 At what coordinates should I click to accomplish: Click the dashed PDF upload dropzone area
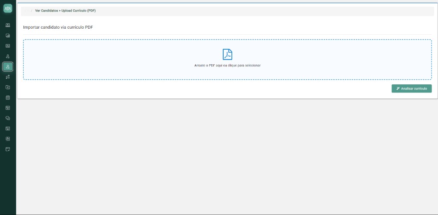click(228, 60)
